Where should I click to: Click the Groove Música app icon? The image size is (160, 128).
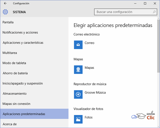click(78, 95)
